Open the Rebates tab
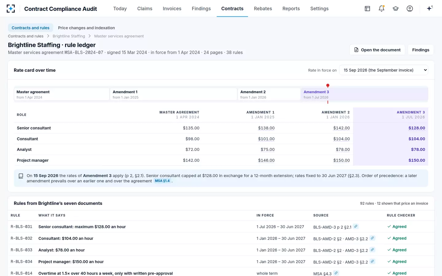The image size is (442, 276). (x=263, y=9)
